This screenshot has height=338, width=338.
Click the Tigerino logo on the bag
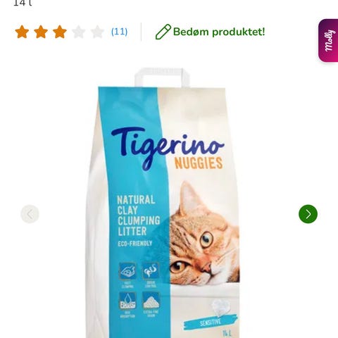coord(168,146)
